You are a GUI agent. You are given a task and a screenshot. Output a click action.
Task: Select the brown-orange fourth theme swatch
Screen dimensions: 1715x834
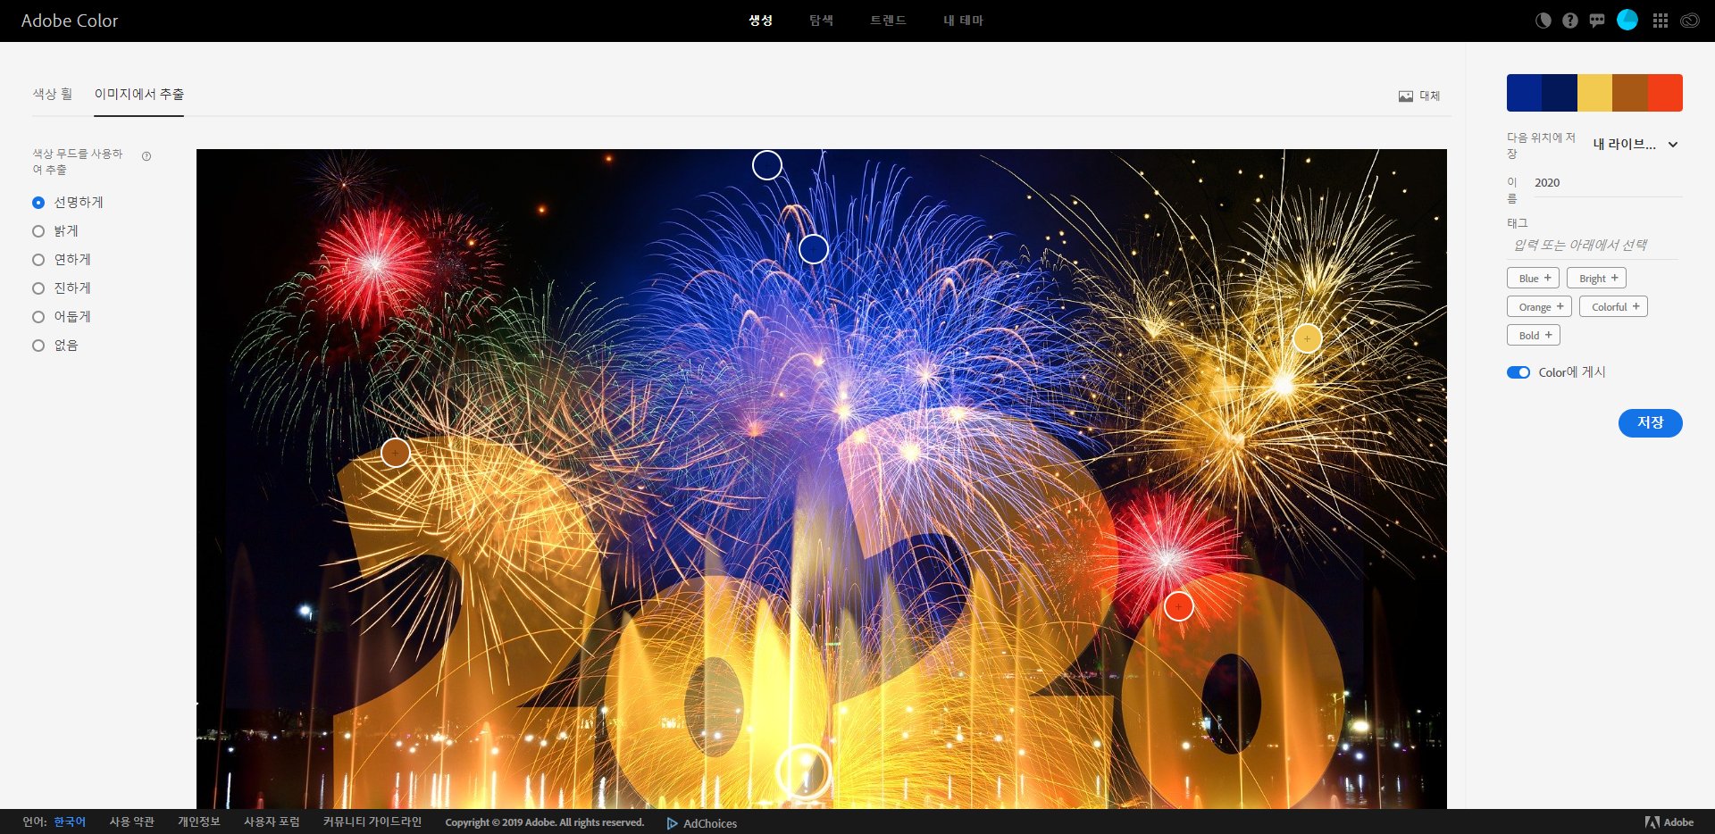pyautogui.click(x=1630, y=93)
